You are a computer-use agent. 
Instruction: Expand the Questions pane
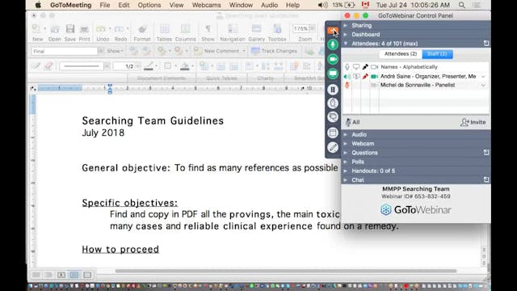(x=346, y=153)
